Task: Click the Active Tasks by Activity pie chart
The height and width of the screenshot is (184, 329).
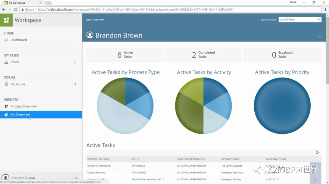Action: tap(203, 106)
